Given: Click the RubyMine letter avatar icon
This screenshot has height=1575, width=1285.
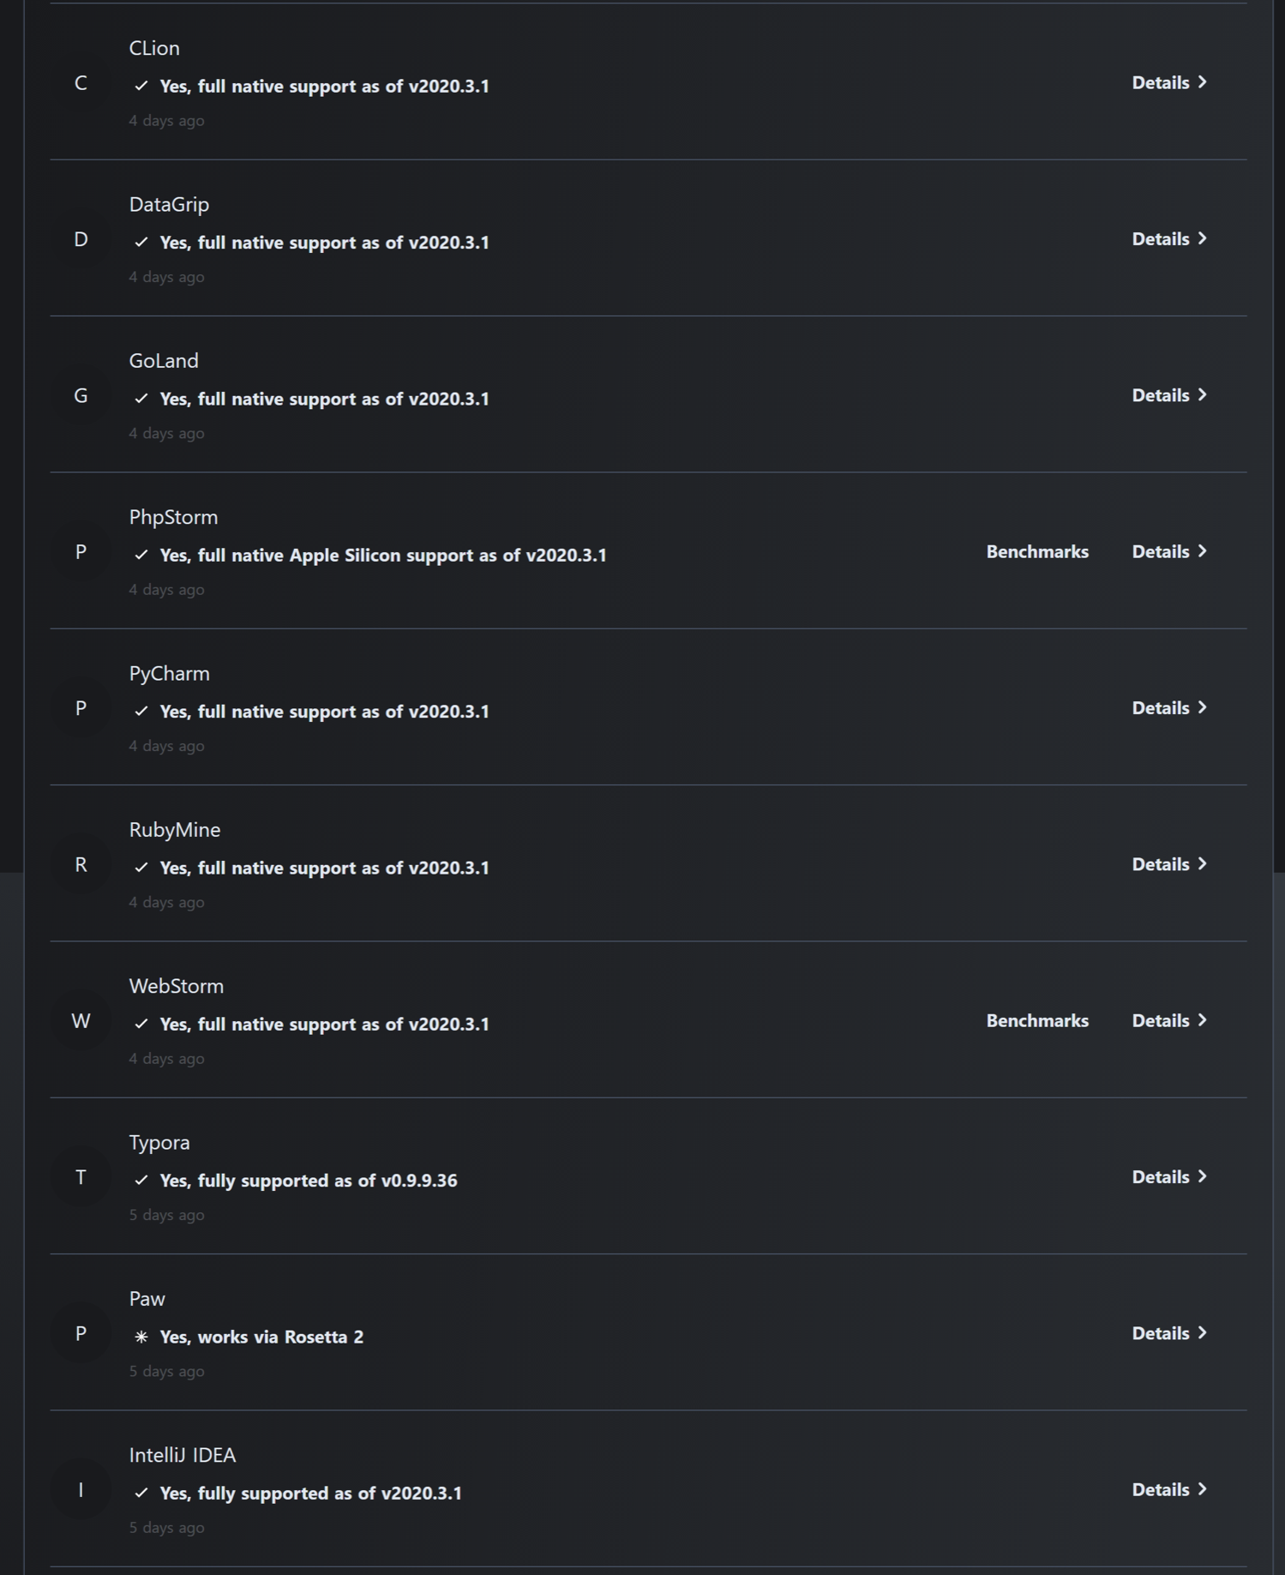Looking at the screenshot, I should pyautogui.click(x=81, y=865).
